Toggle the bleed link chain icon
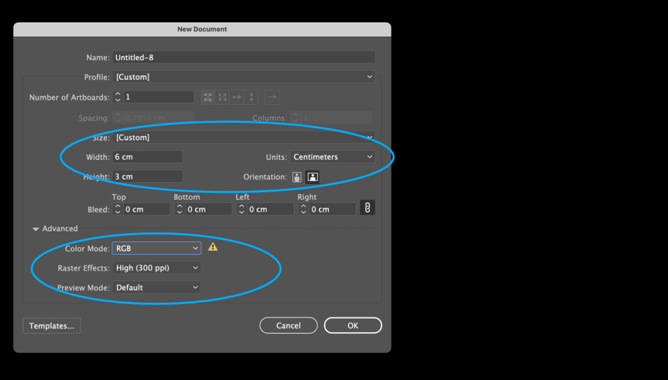Screen dimensions: 668x380 coord(367,208)
